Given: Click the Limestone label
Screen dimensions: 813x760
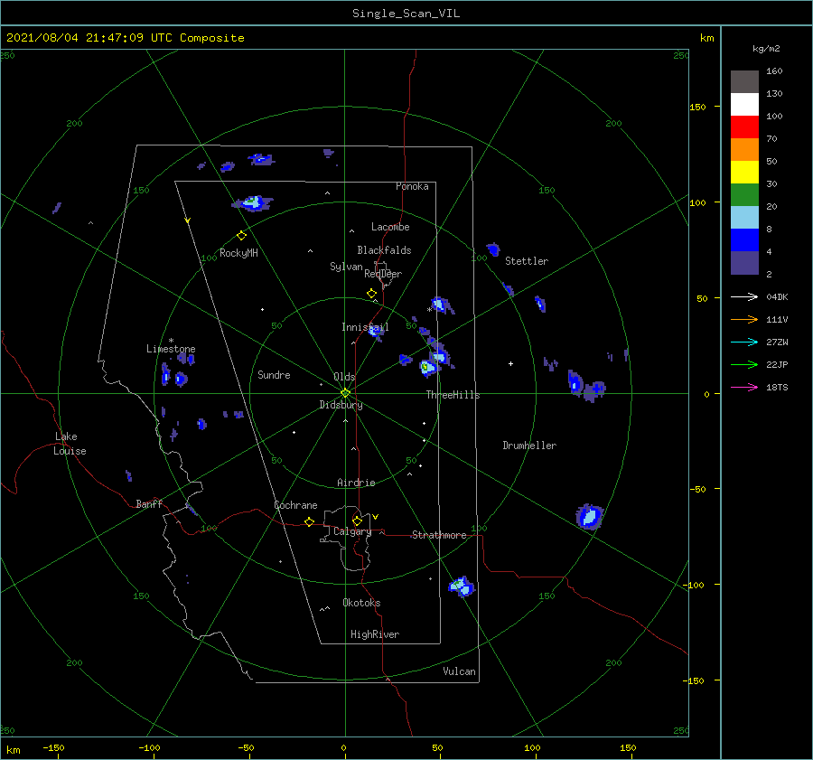Looking at the screenshot, I should (171, 349).
